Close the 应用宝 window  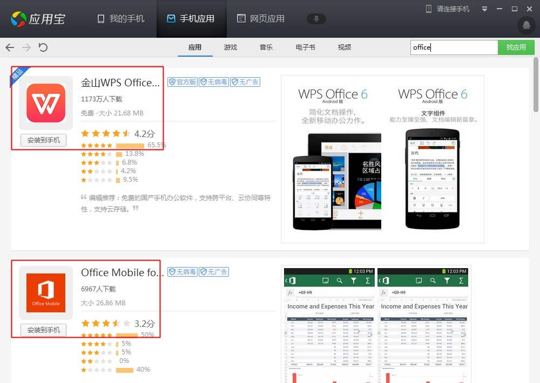tap(530, 9)
